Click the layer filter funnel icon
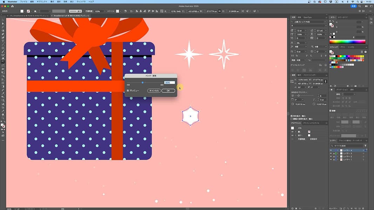 [x=365, y=146]
